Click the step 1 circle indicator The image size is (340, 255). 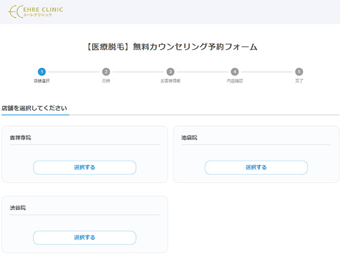pyautogui.click(x=42, y=72)
